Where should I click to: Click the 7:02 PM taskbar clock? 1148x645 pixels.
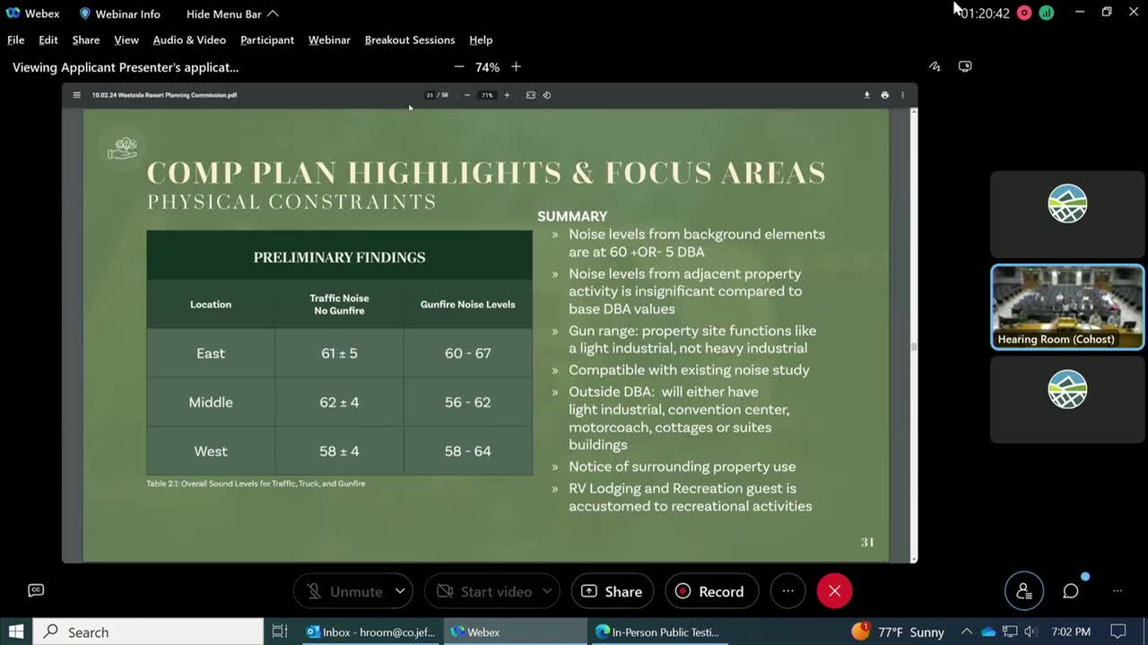click(x=1071, y=632)
